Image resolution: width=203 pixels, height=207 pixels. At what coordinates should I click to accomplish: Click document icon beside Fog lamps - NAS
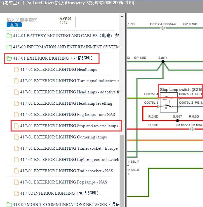click(16, 182)
